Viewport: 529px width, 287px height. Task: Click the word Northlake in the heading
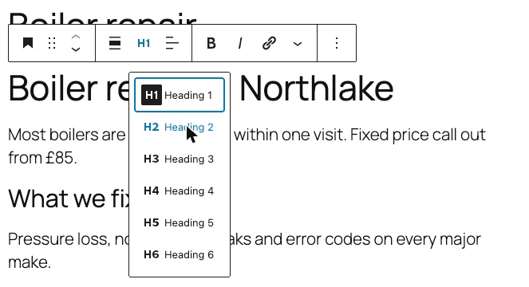click(317, 88)
